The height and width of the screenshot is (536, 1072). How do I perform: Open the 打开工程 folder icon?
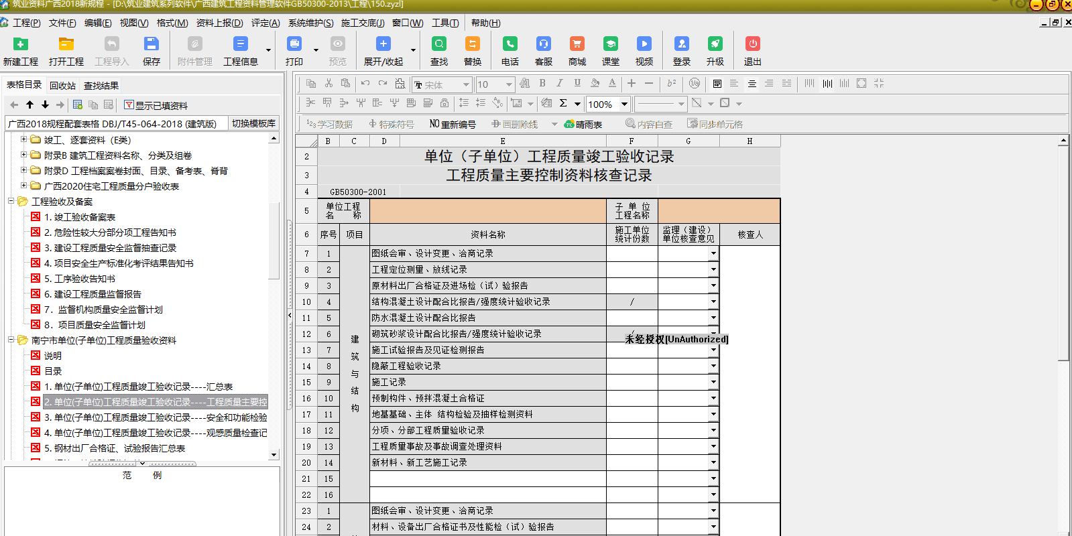click(x=66, y=44)
